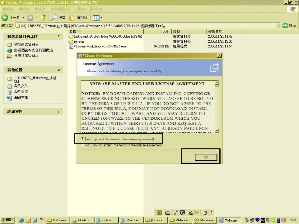
Task: Open the 檔案(F) menu
Action: coord(8,9)
